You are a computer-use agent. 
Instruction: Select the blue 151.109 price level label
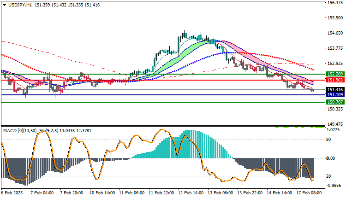coord(335,95)
